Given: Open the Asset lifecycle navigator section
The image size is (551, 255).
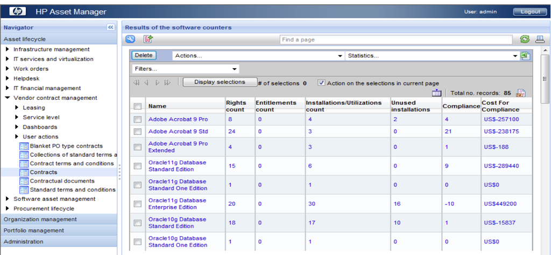Looking at the screenshot, I should (x=59, y=39).
